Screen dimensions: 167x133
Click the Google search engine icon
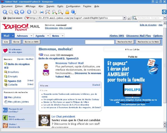click(x=134, y=18)
